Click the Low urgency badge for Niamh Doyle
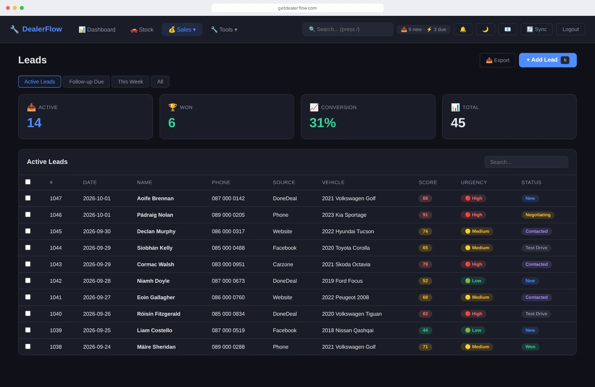595x387 pixels. (473, 281)
